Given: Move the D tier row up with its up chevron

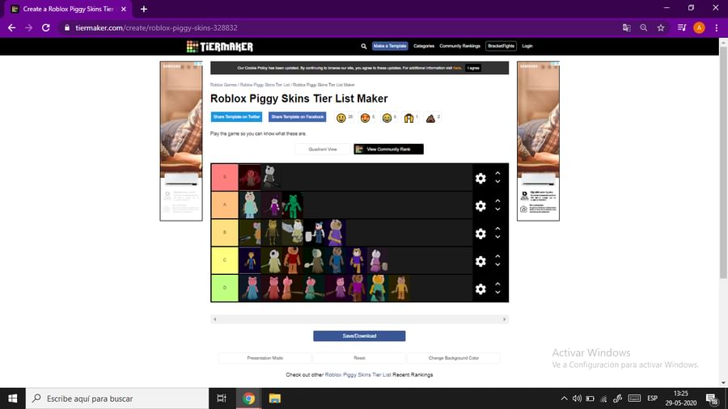Looking at the screenshot, I should pos(497,285).
